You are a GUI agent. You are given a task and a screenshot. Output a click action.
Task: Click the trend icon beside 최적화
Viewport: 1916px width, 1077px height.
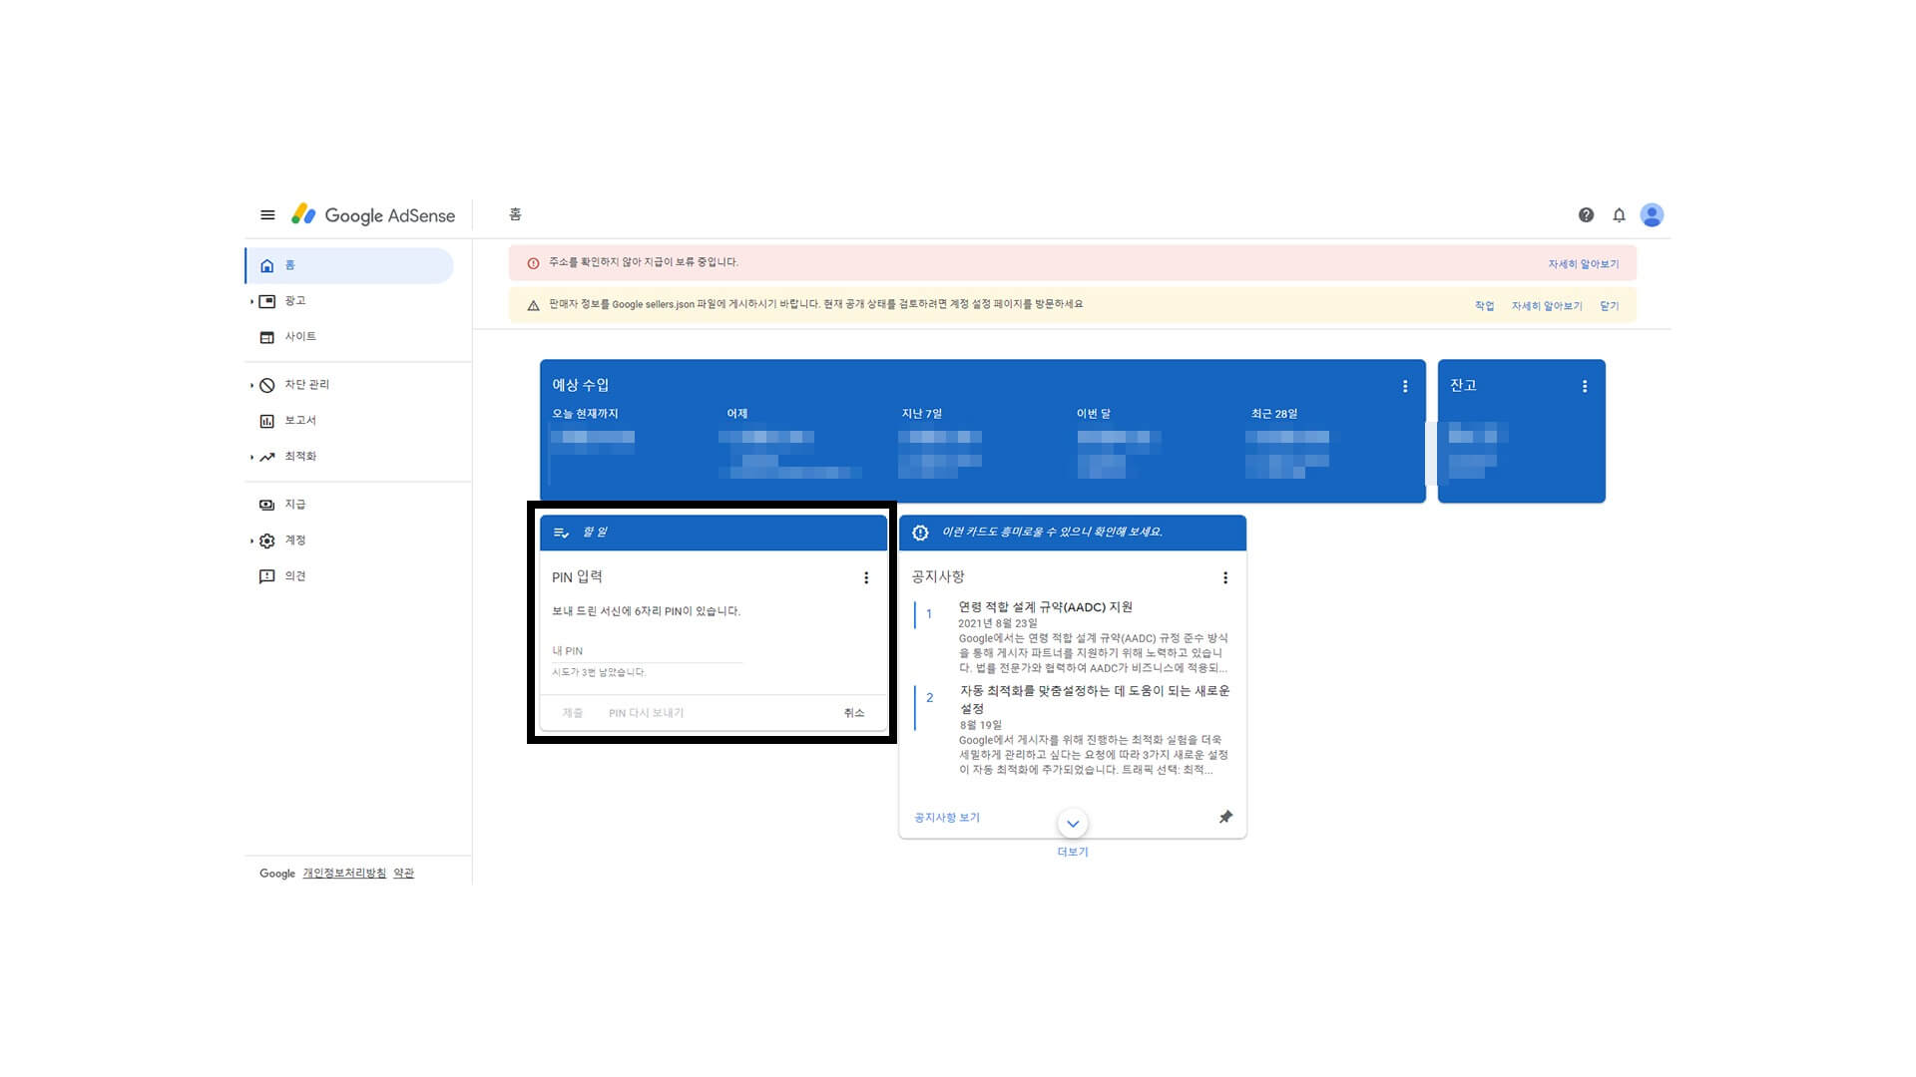pyautogui.click(x=266, y=457)
